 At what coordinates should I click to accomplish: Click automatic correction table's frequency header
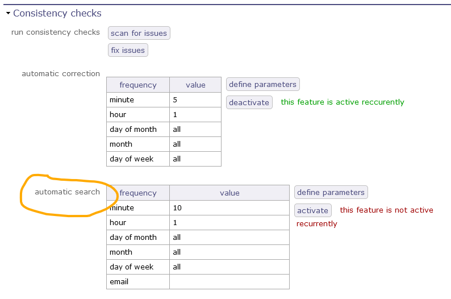[x=138, y=85]
